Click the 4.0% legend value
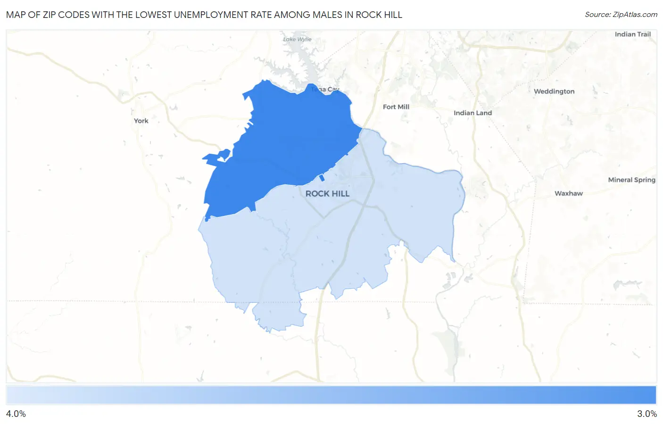 (x=16, y=414)
